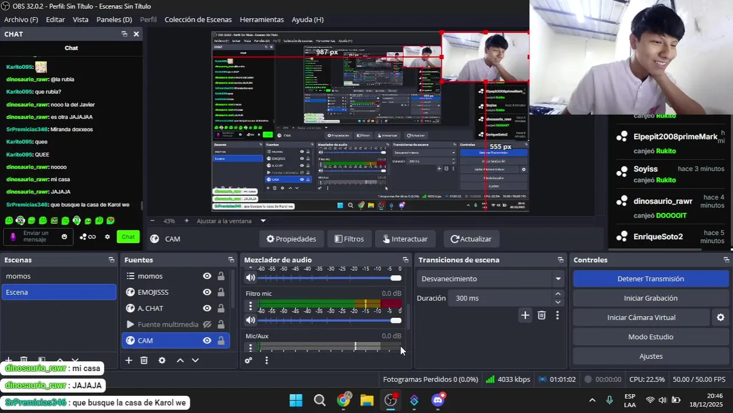Viewport: 733px width, 413px height.
Task: Open the Herramientas menu
Action: coord(262,20)
